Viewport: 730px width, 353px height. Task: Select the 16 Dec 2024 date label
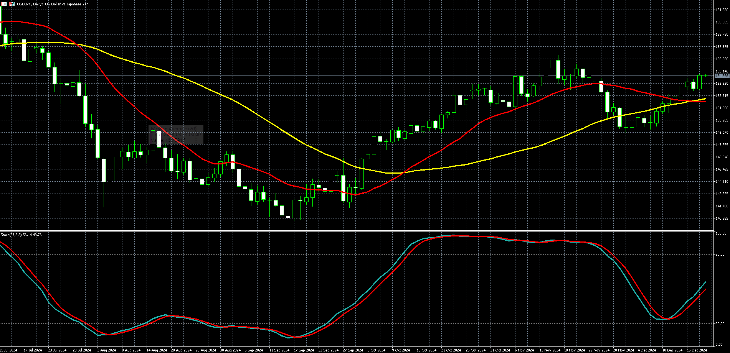697,350
